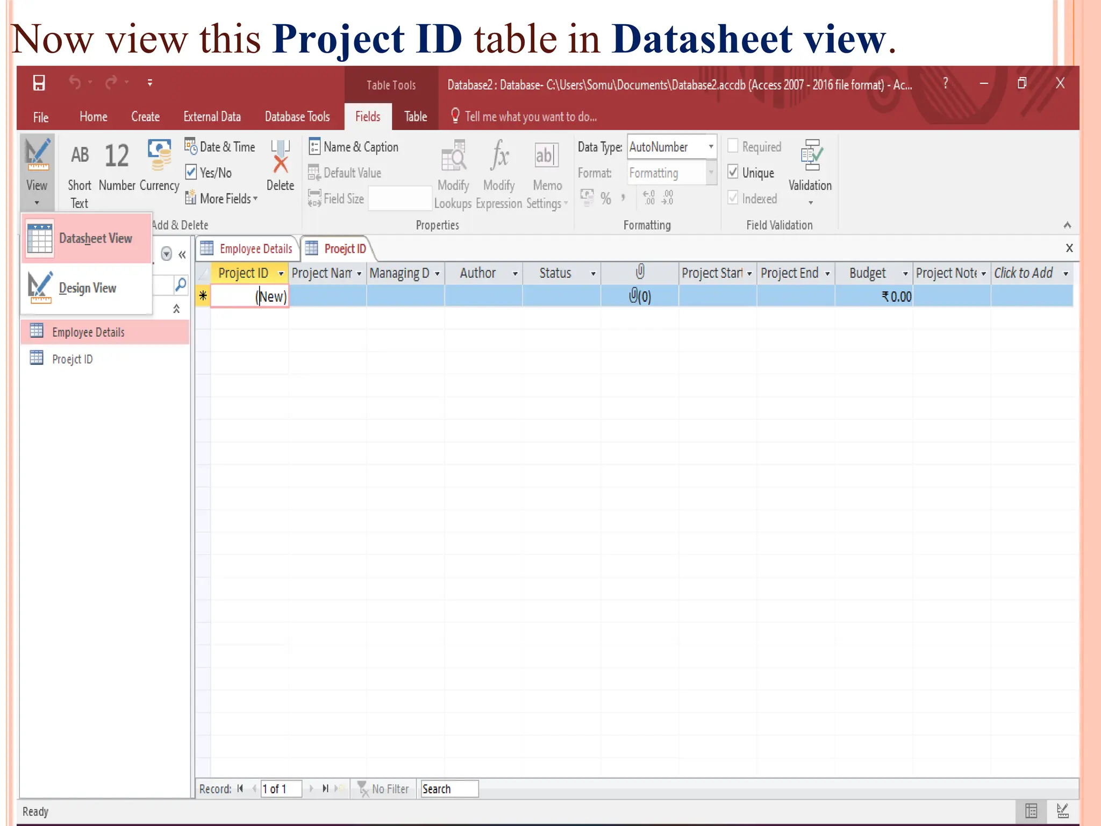Viewport: 1101px width, 826px height.
Task: Add a Number field
Action: 117,166
